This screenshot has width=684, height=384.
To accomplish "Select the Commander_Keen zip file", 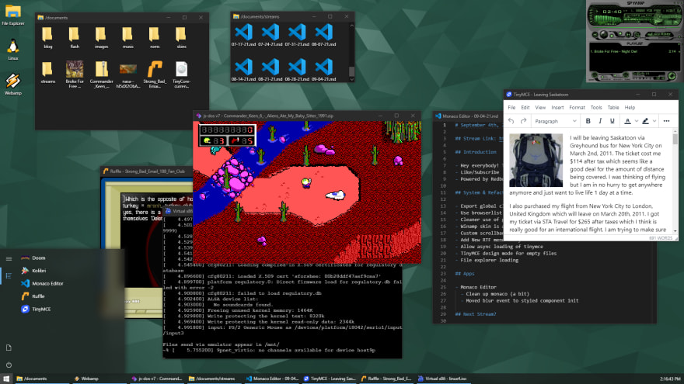I will pyautogui.click(x=101, y=74).
